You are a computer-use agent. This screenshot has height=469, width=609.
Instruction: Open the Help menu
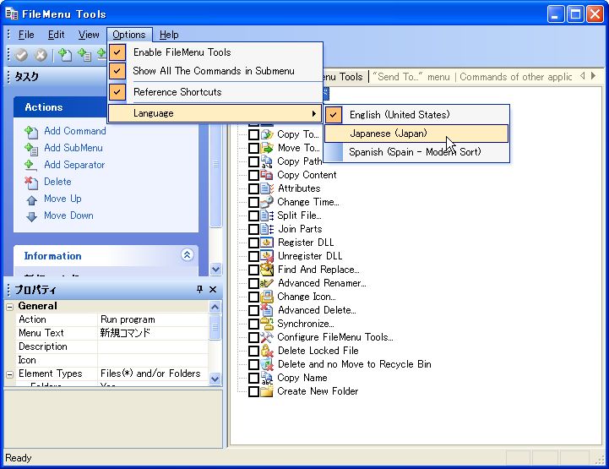point(169,35)
